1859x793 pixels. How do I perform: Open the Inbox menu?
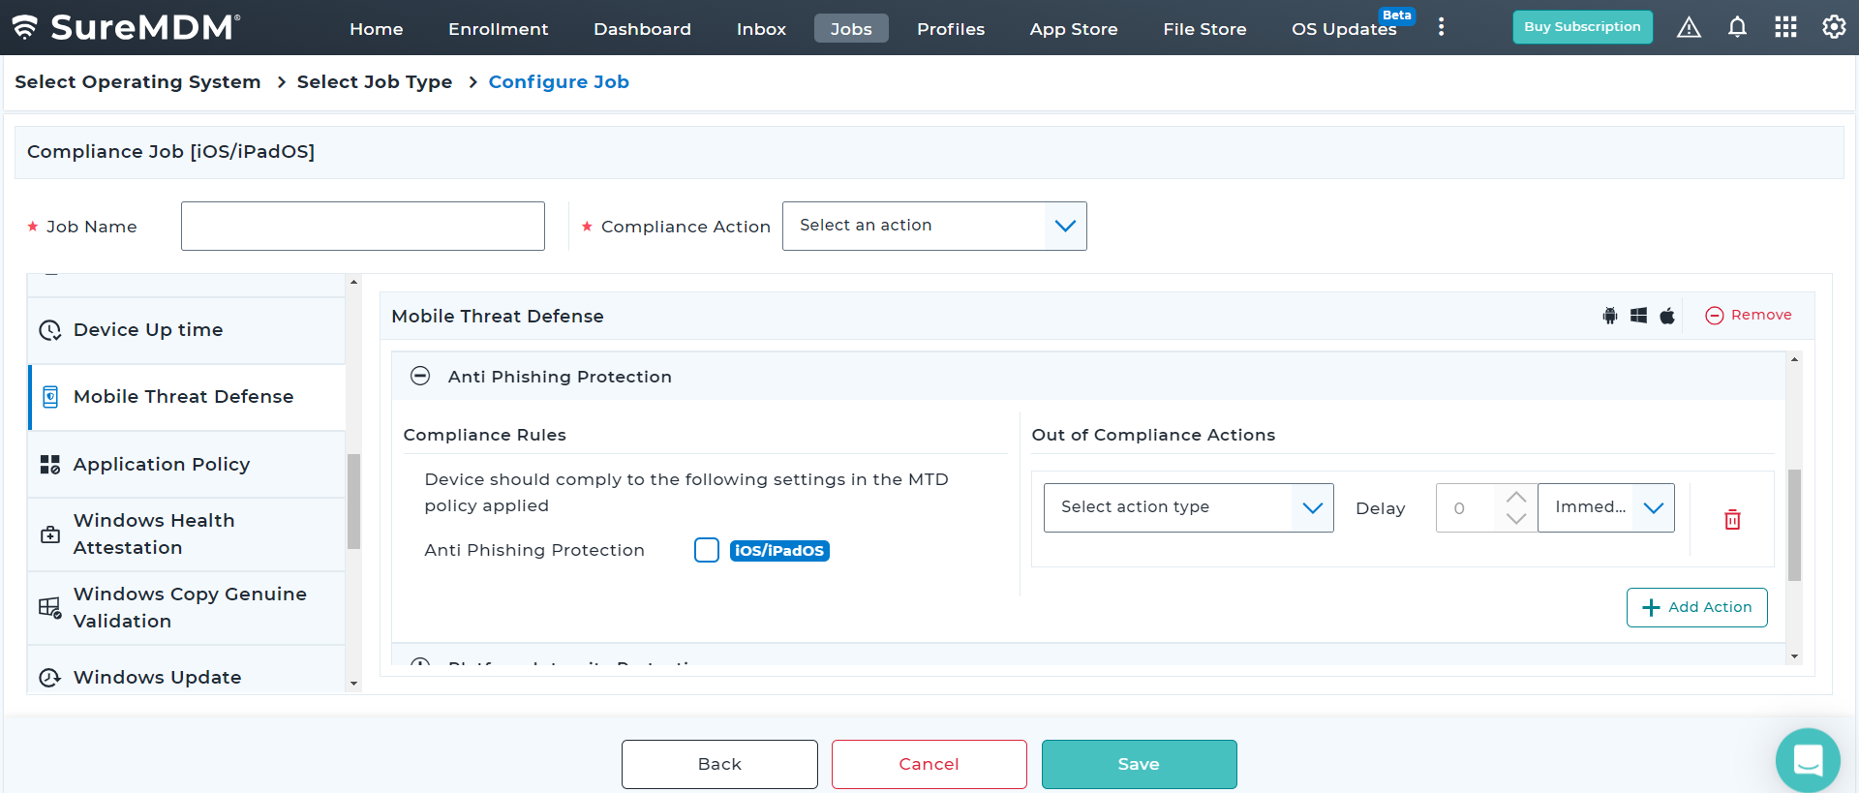(x=761, y=29)
